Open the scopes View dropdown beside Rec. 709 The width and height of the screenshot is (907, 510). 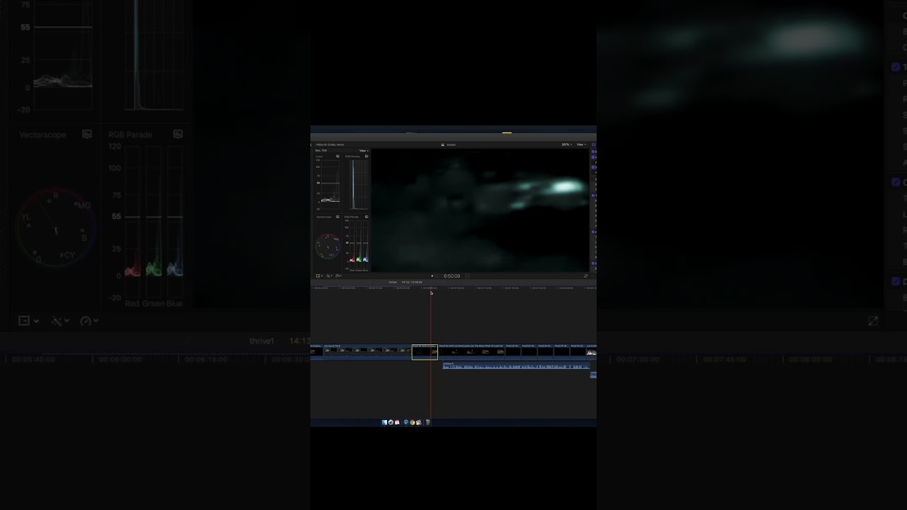pos(364,150)
